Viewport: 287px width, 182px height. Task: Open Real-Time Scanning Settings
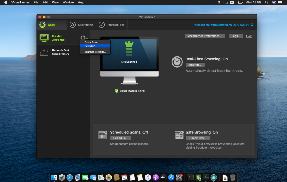pyautogui.click(x=195, y=65)
